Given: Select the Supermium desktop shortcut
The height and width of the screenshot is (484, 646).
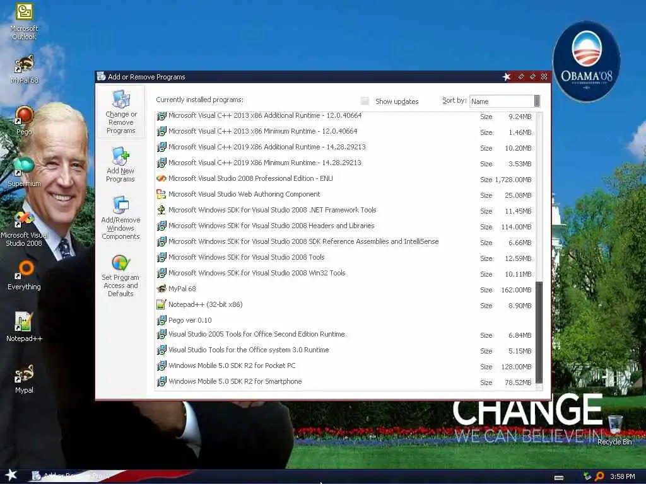Looking at the screenshot, I should pyautogui.click(x=24, y=171).
